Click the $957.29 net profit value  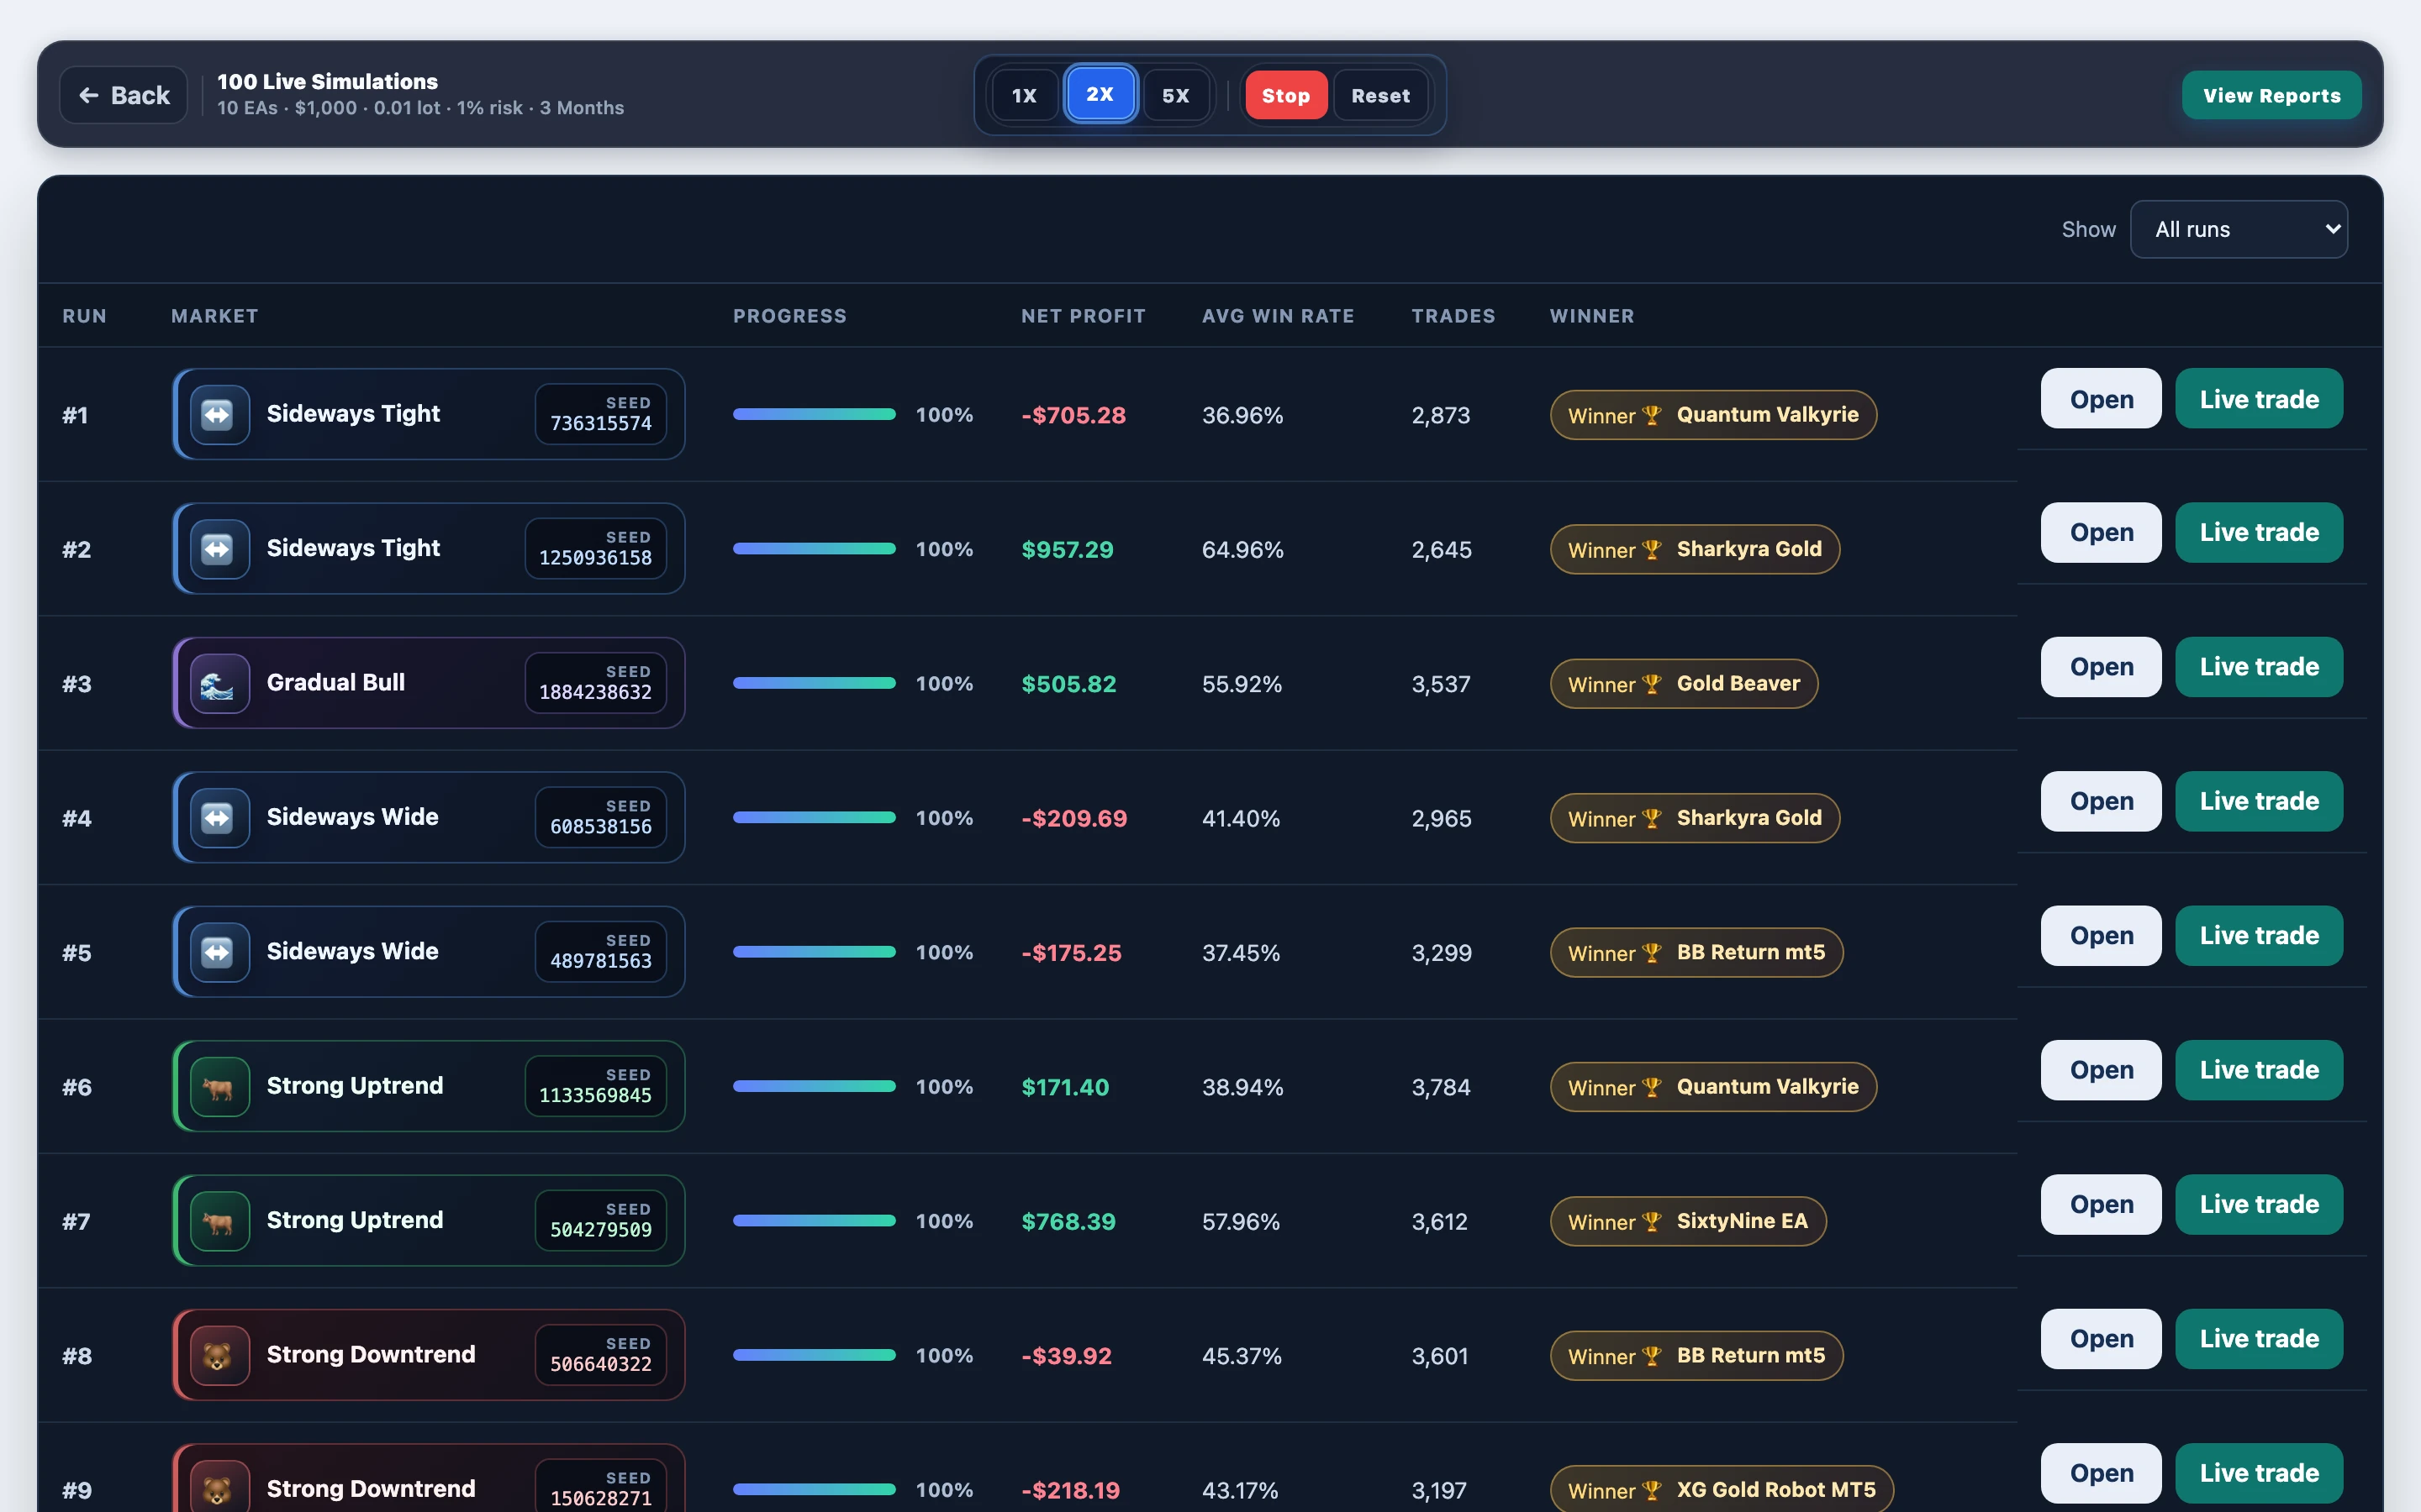[1067, 549]
